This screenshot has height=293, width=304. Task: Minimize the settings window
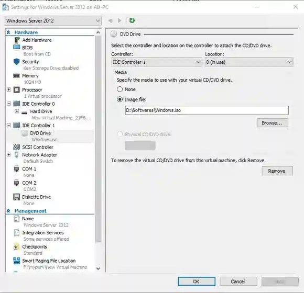coord(257,7)
